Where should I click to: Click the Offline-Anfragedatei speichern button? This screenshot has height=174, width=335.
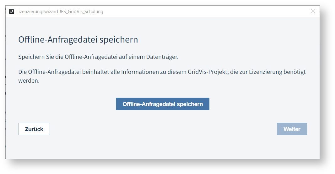click(x=162, y=104)
